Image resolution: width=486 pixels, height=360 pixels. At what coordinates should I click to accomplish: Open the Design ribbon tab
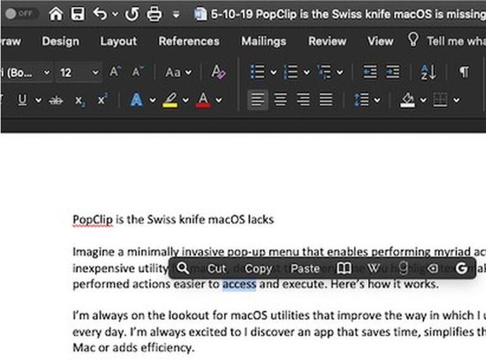click(x=61, y=41)
